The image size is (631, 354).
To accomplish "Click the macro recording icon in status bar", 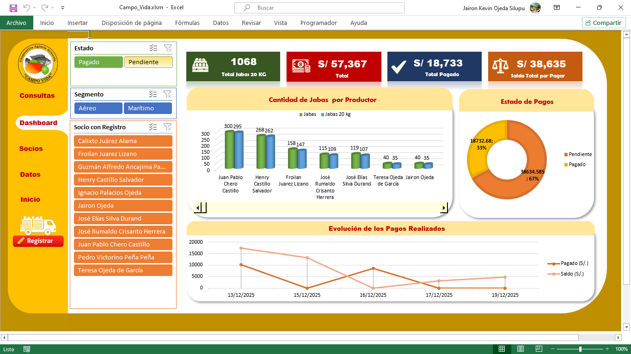I will [x=27, y=349].
